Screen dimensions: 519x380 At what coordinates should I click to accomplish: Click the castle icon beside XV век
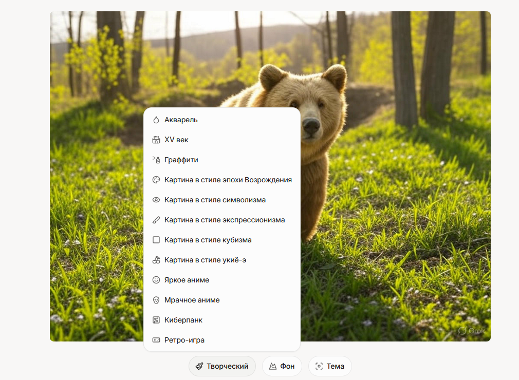[x=156, y=140]
